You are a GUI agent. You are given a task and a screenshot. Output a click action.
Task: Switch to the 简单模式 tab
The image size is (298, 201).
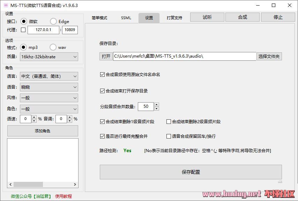click(99, 18)
